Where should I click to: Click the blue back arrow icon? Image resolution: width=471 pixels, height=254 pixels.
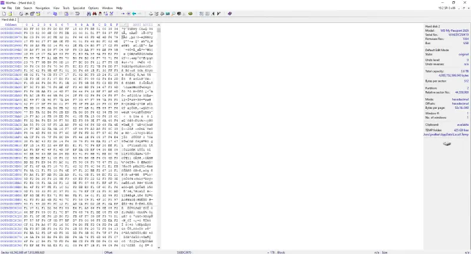click(x=135, y=13)
